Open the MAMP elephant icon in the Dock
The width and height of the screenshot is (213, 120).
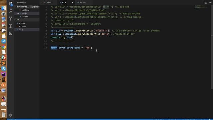coord(4,30)
